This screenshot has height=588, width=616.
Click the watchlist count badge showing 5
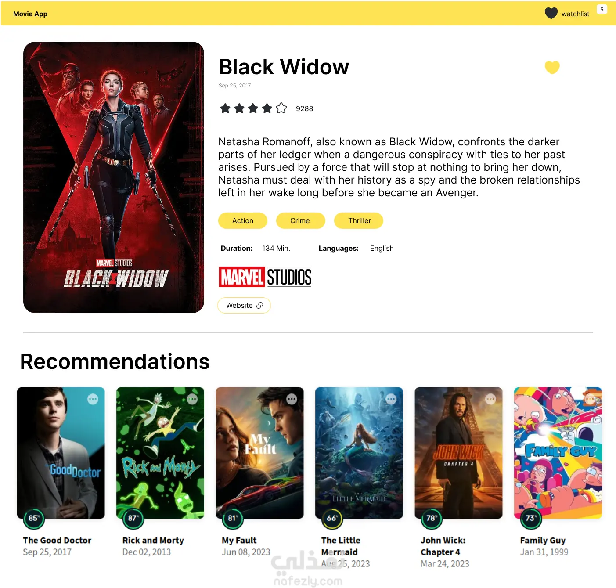[x=602, y=9]
